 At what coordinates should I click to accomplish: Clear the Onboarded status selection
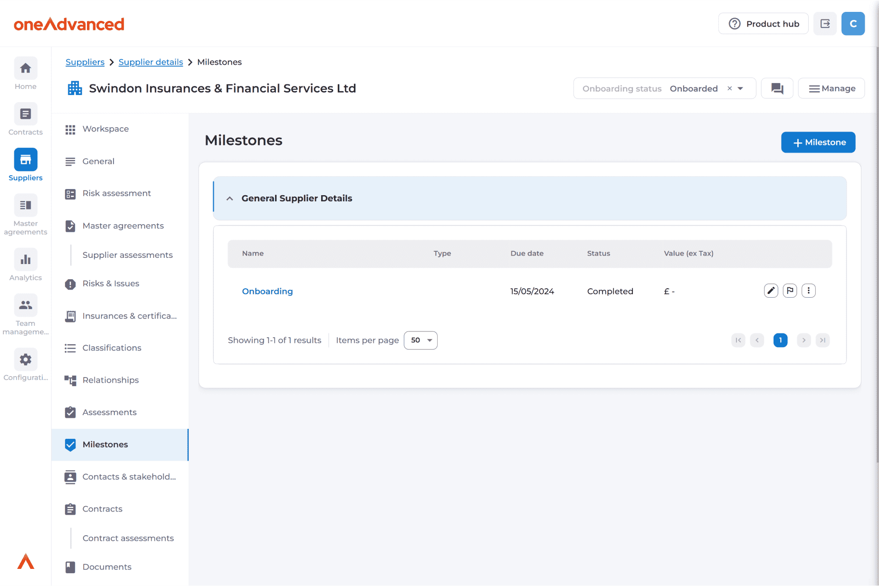[x=729, y=89]
